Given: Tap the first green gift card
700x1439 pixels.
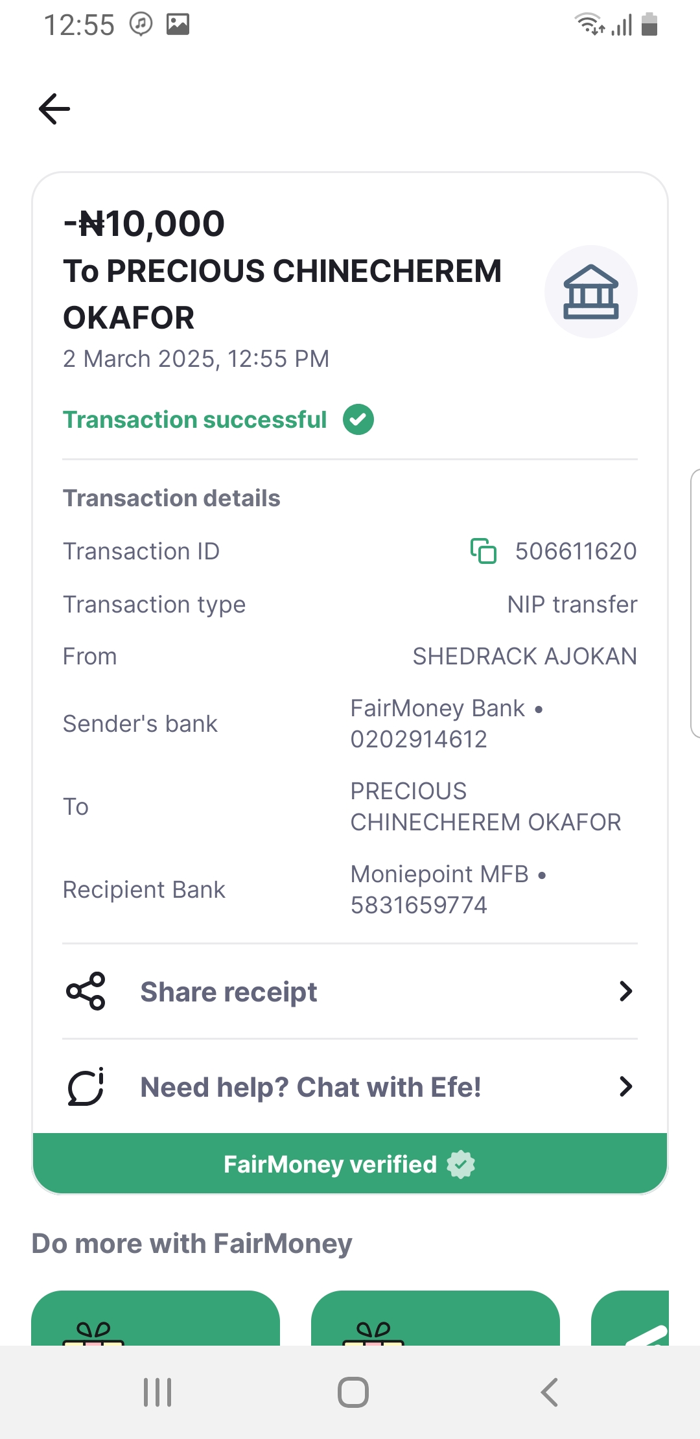Looking at the screenshot, I should coord(156,1318).
